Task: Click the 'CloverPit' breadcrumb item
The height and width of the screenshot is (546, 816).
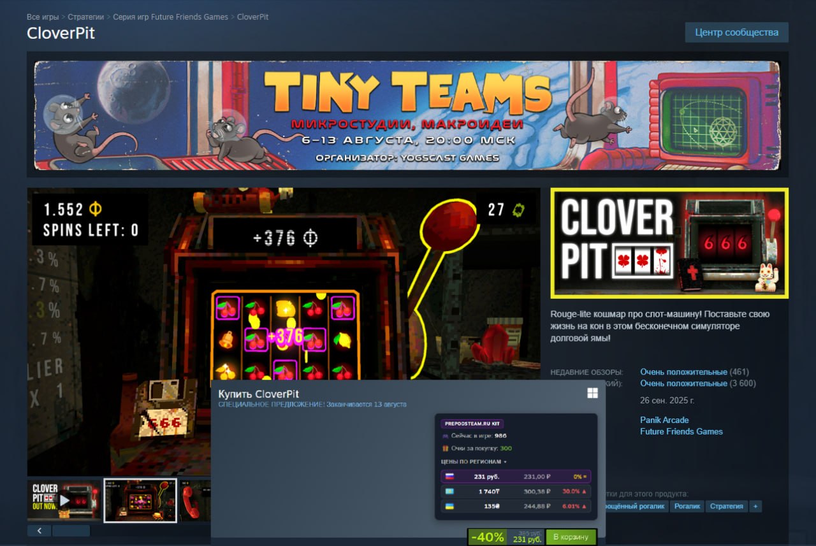Action: pyautogui.click(x=252, y=17)
